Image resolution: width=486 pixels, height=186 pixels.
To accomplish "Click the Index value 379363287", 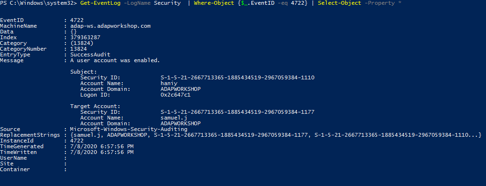I will tap(85, 37).
